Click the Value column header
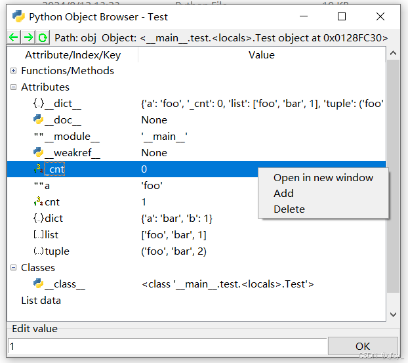 [x=262, y=55]
